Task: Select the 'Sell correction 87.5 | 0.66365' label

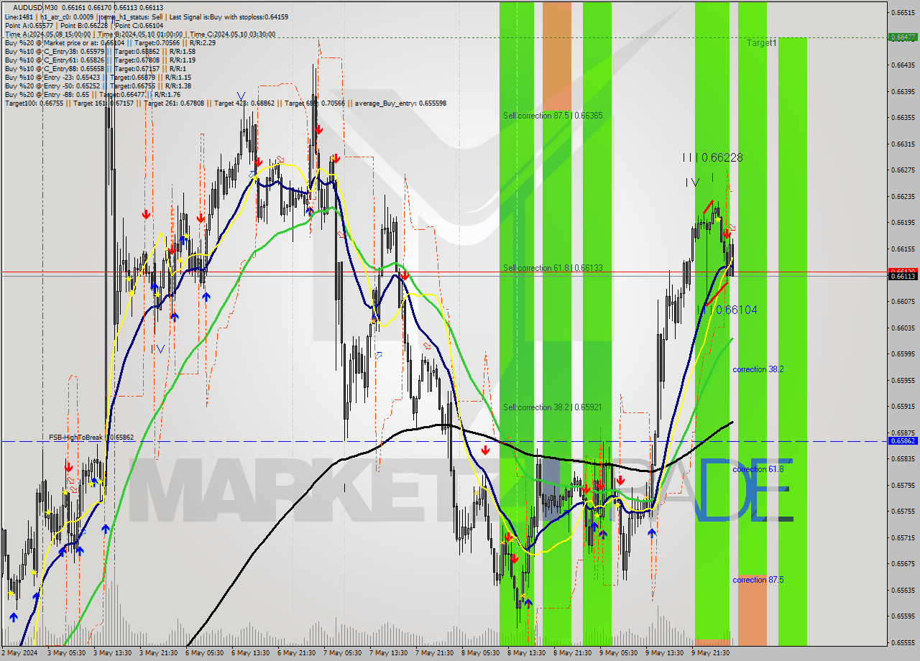Action: (553, 115)
